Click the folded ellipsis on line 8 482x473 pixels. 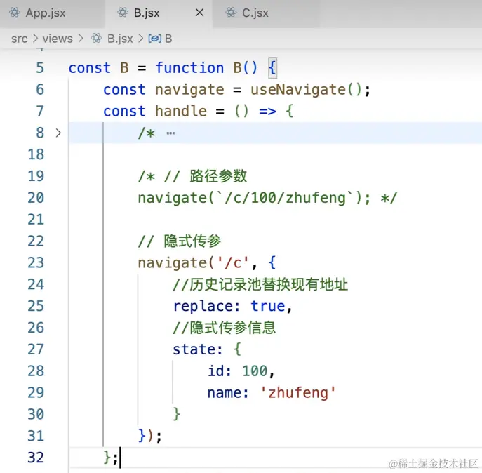[170, 133]
